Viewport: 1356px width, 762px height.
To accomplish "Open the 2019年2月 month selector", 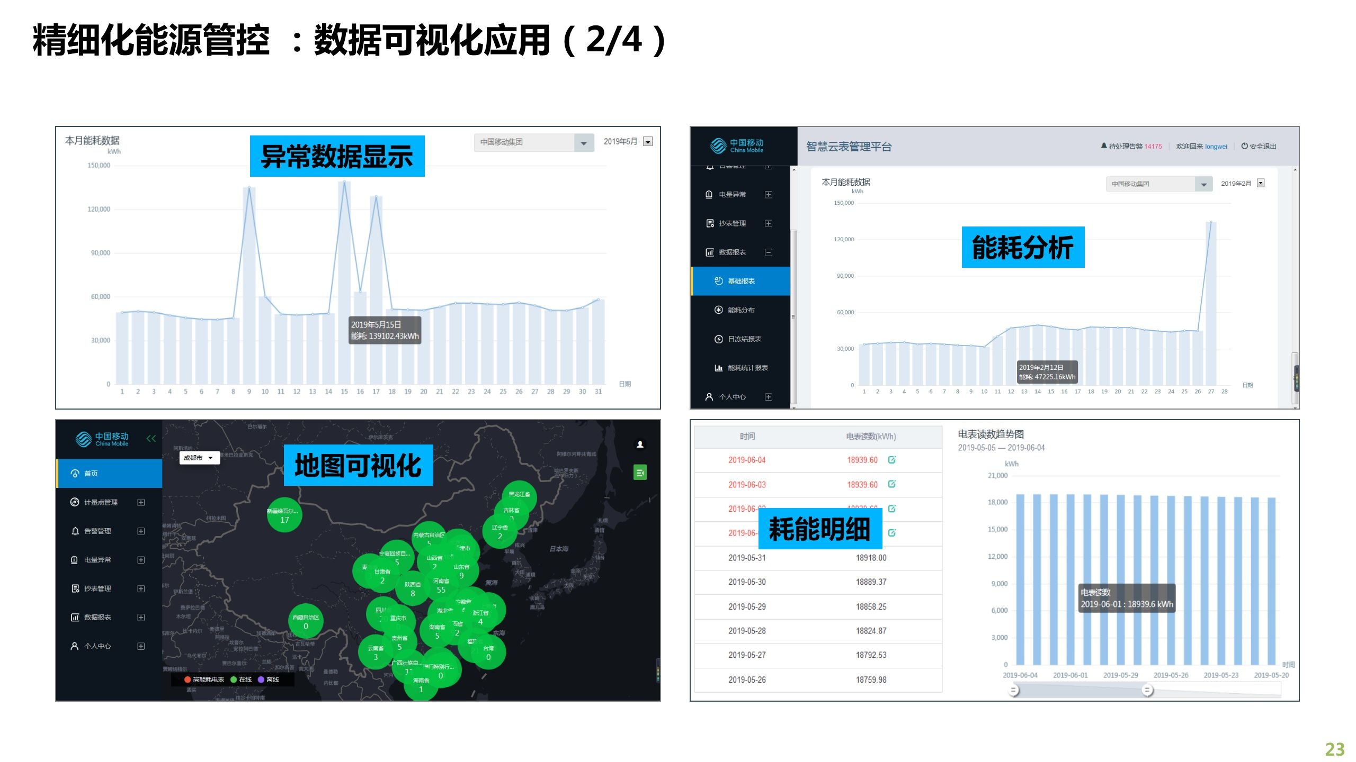I will point(1261,183).
